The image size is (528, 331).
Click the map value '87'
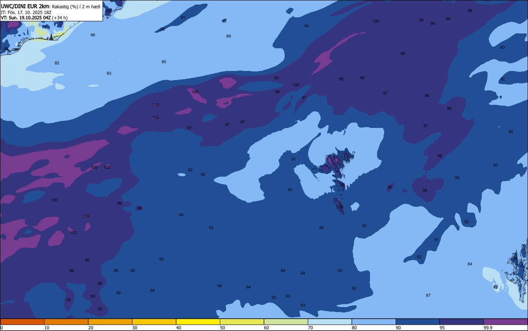(428, 296)
